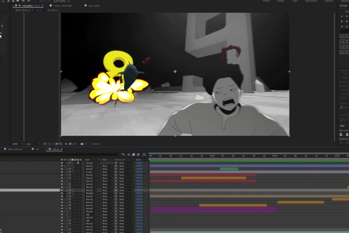Close the c13_re timeline tab

(47, 149)
